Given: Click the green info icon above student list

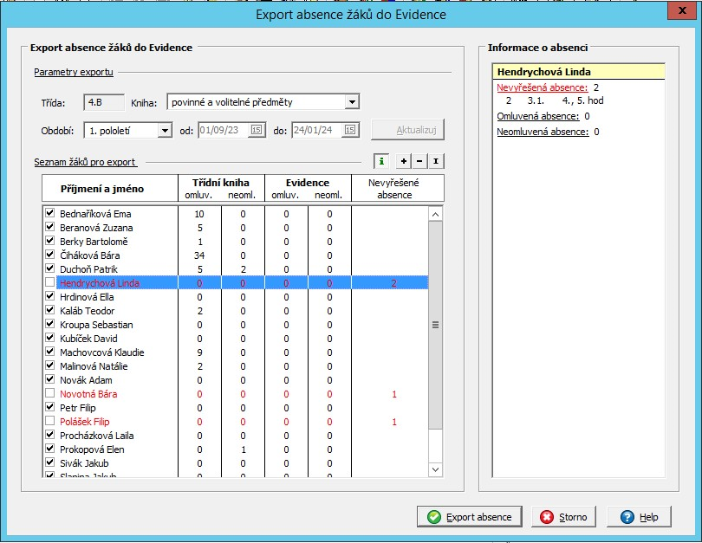Looking at the screenshot, I should coord(380,161).
